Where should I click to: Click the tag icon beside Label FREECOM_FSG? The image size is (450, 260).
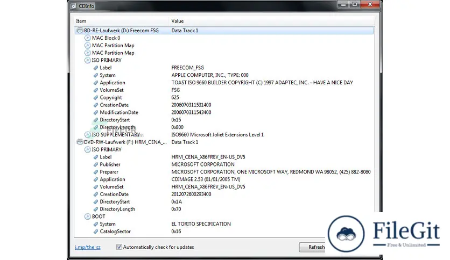(x=96, y=68)
